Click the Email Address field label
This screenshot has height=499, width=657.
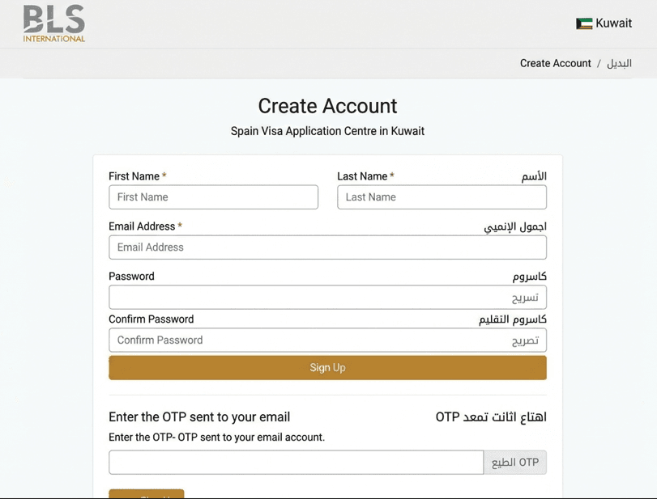(144, 226)
